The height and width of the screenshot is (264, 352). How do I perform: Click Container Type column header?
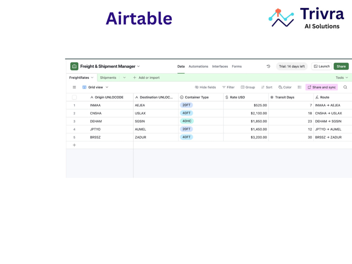pos(201,97)
